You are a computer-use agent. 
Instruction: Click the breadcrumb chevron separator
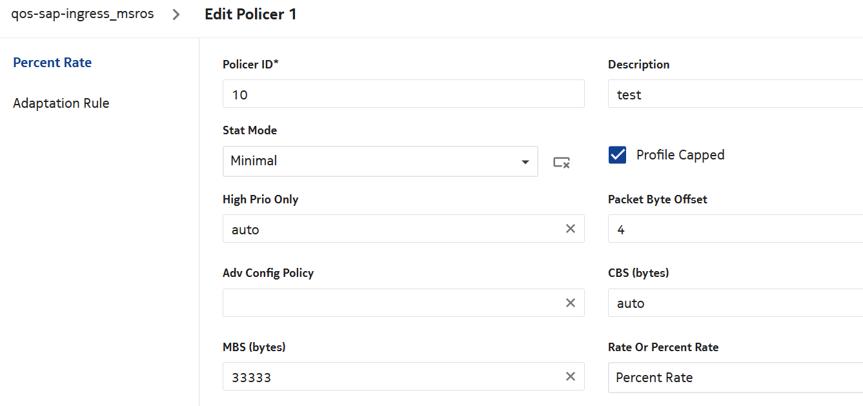point(177,14)
